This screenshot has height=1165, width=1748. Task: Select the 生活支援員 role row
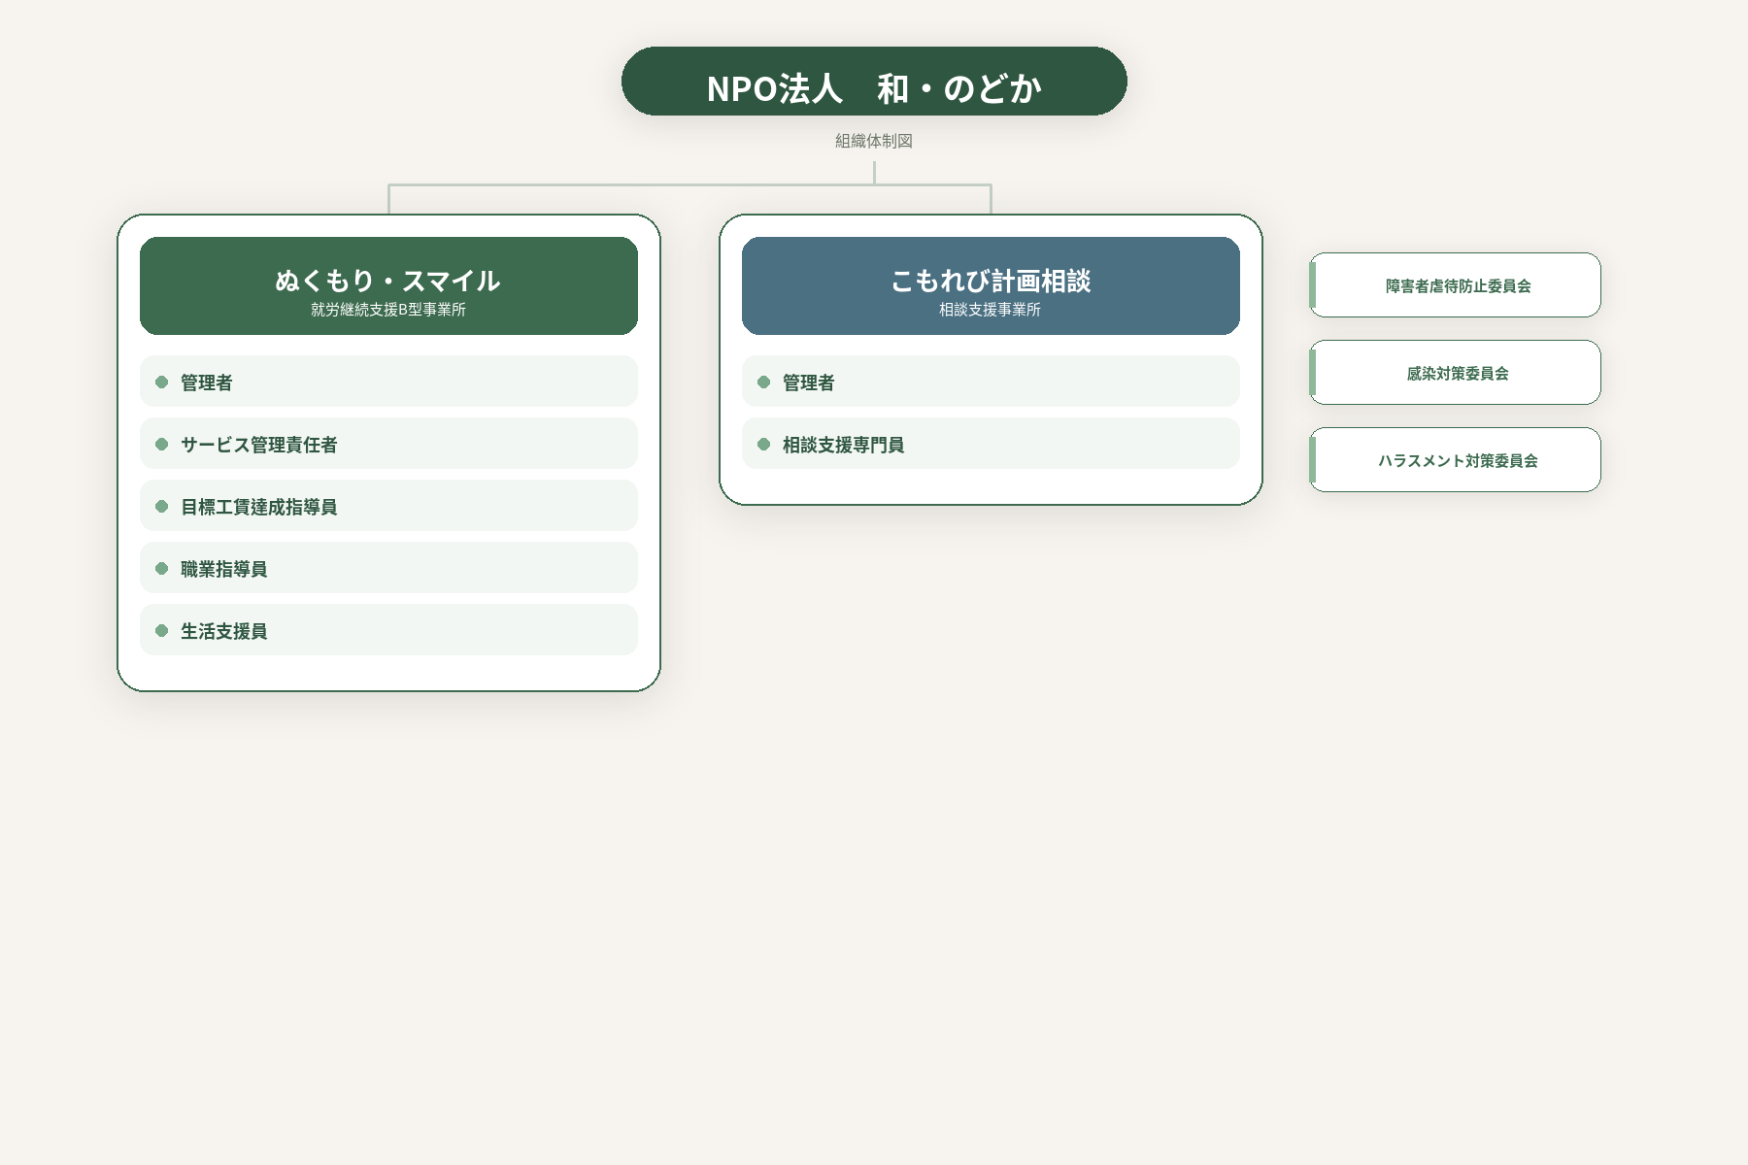pos(388,630)
